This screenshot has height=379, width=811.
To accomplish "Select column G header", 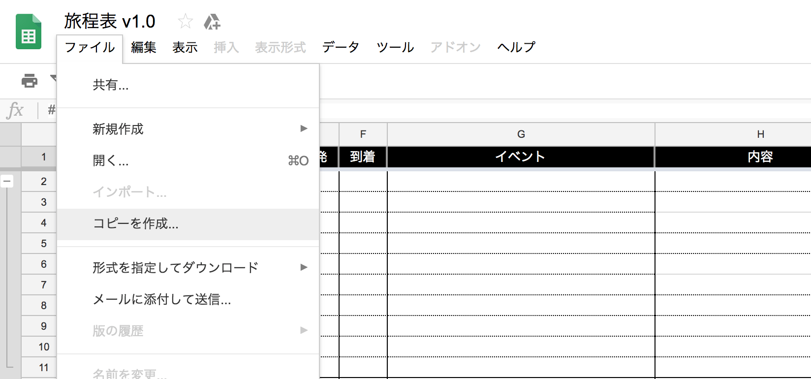I will [x=521, y=134].
